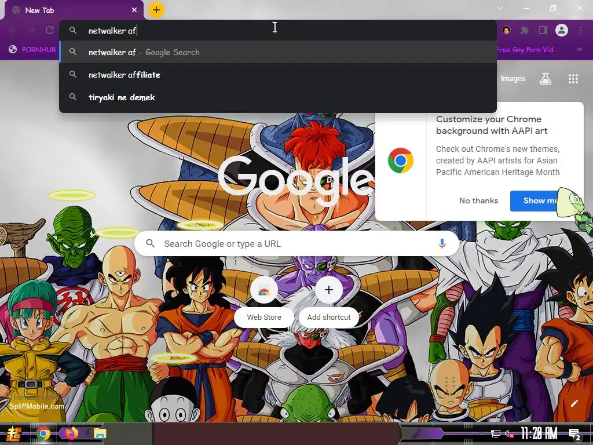Select 'tiryaki ne demek' suggestion
The width and height of the screenshot is (593, 445).
(x=278, y=97)
